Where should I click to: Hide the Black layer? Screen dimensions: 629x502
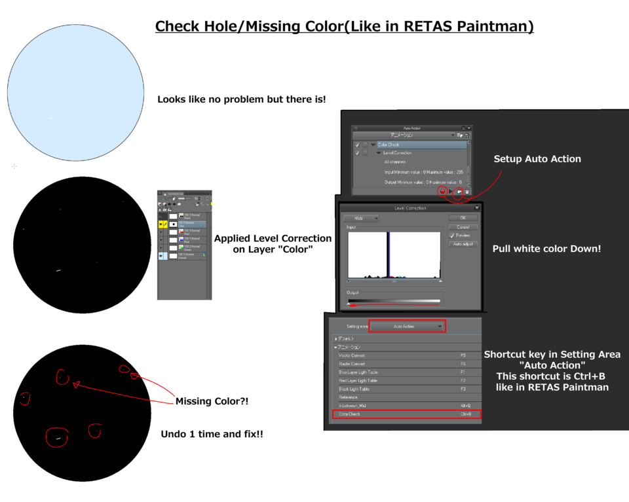(161, 217)
